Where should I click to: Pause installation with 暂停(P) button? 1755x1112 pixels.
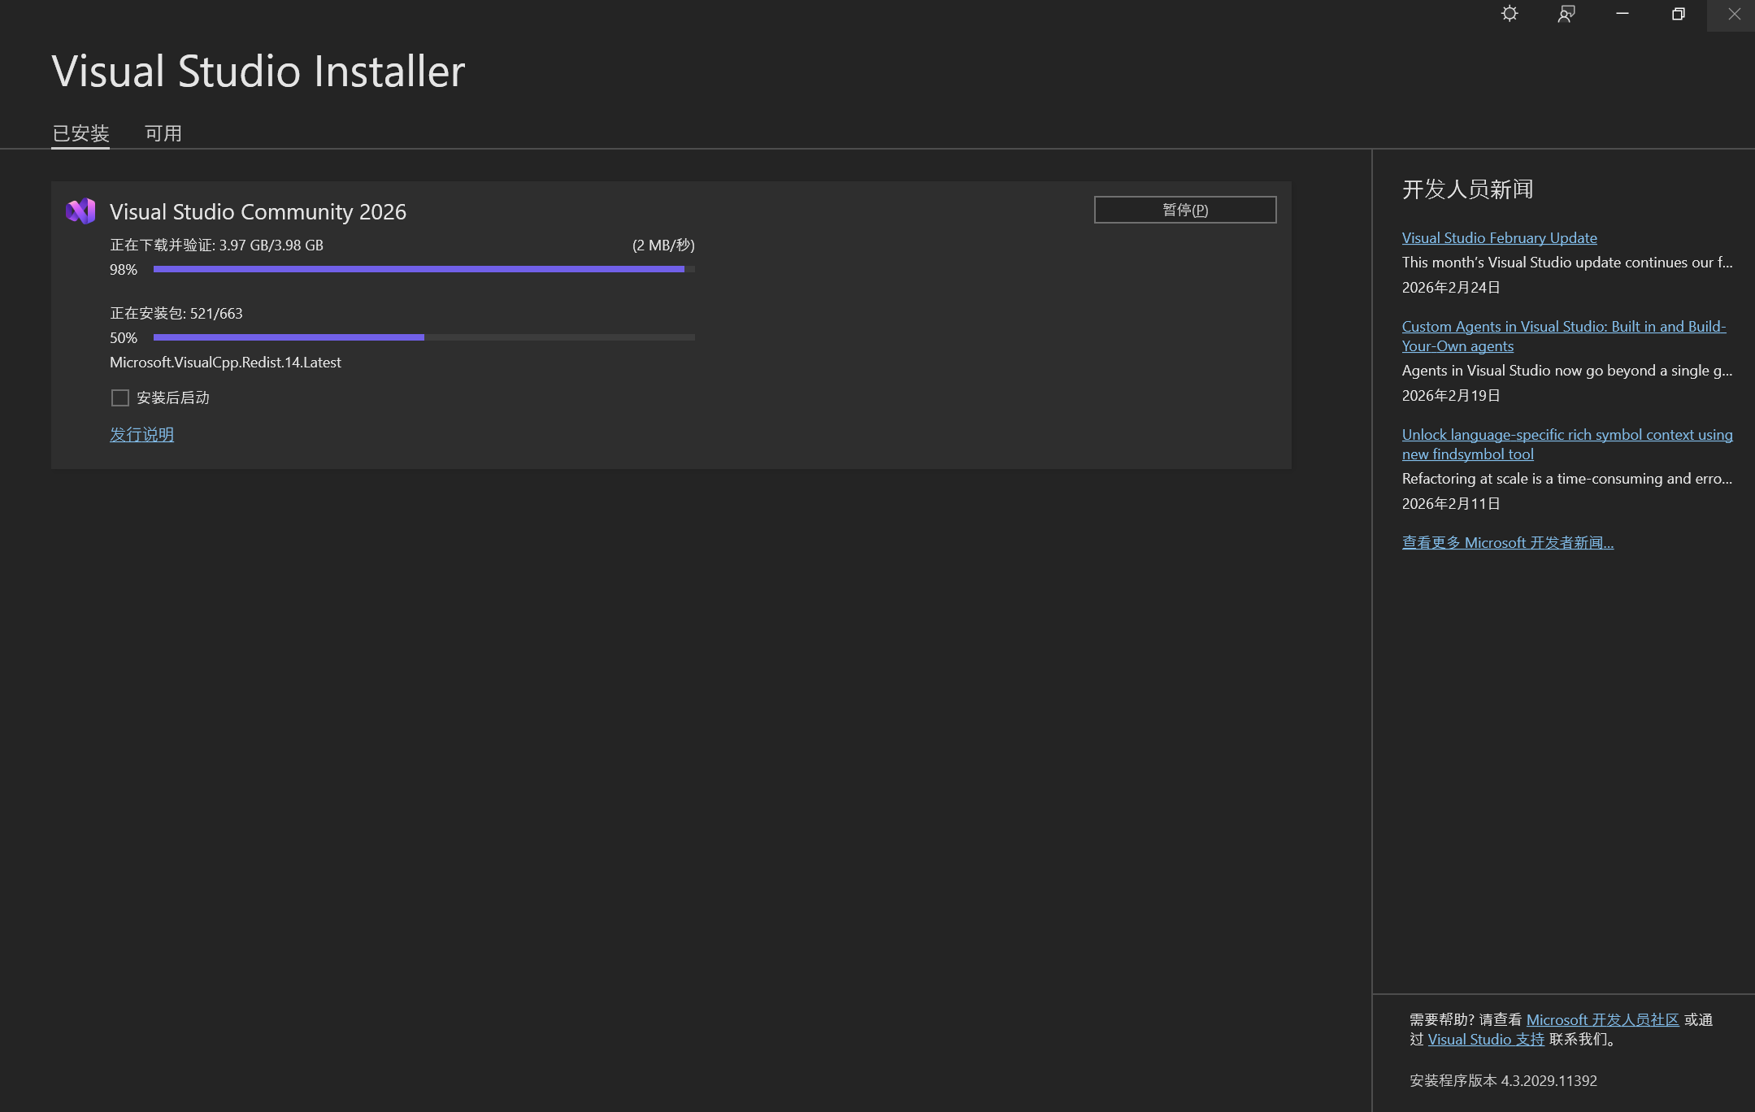[1184, 210]
